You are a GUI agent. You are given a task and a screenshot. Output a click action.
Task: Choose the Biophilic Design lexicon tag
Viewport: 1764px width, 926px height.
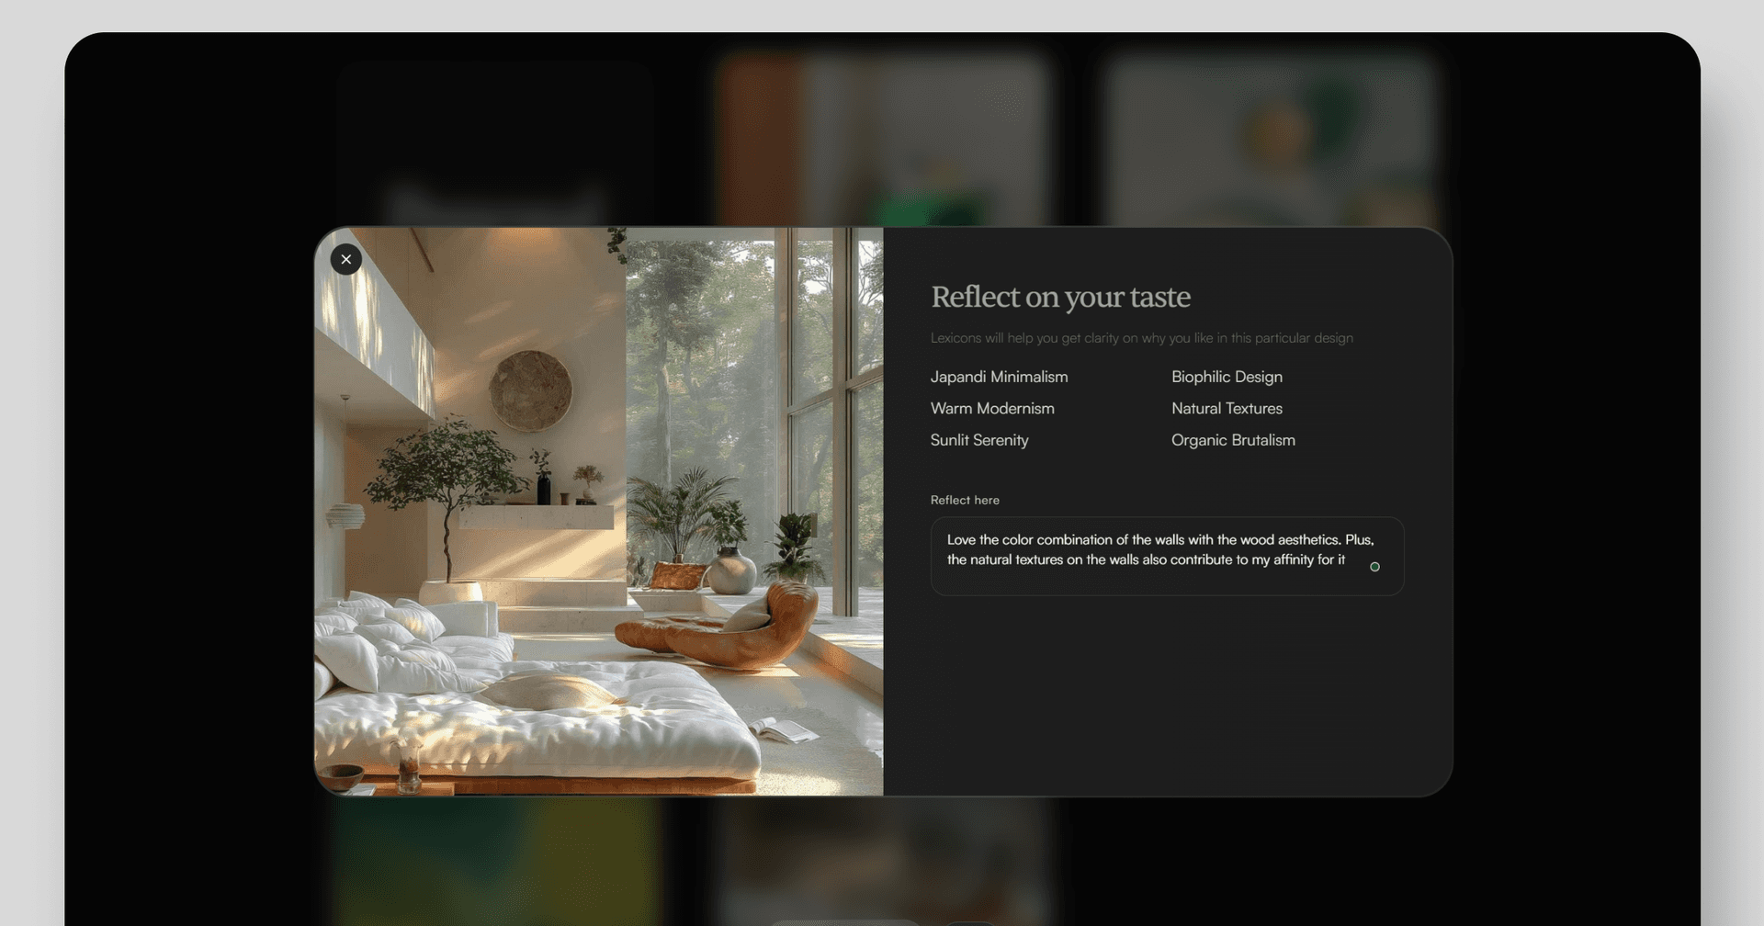tap(1227, 377)
